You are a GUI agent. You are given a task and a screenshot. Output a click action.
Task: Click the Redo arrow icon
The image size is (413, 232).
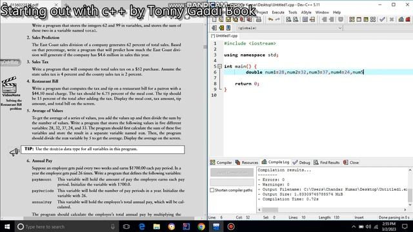pos(277,19)
